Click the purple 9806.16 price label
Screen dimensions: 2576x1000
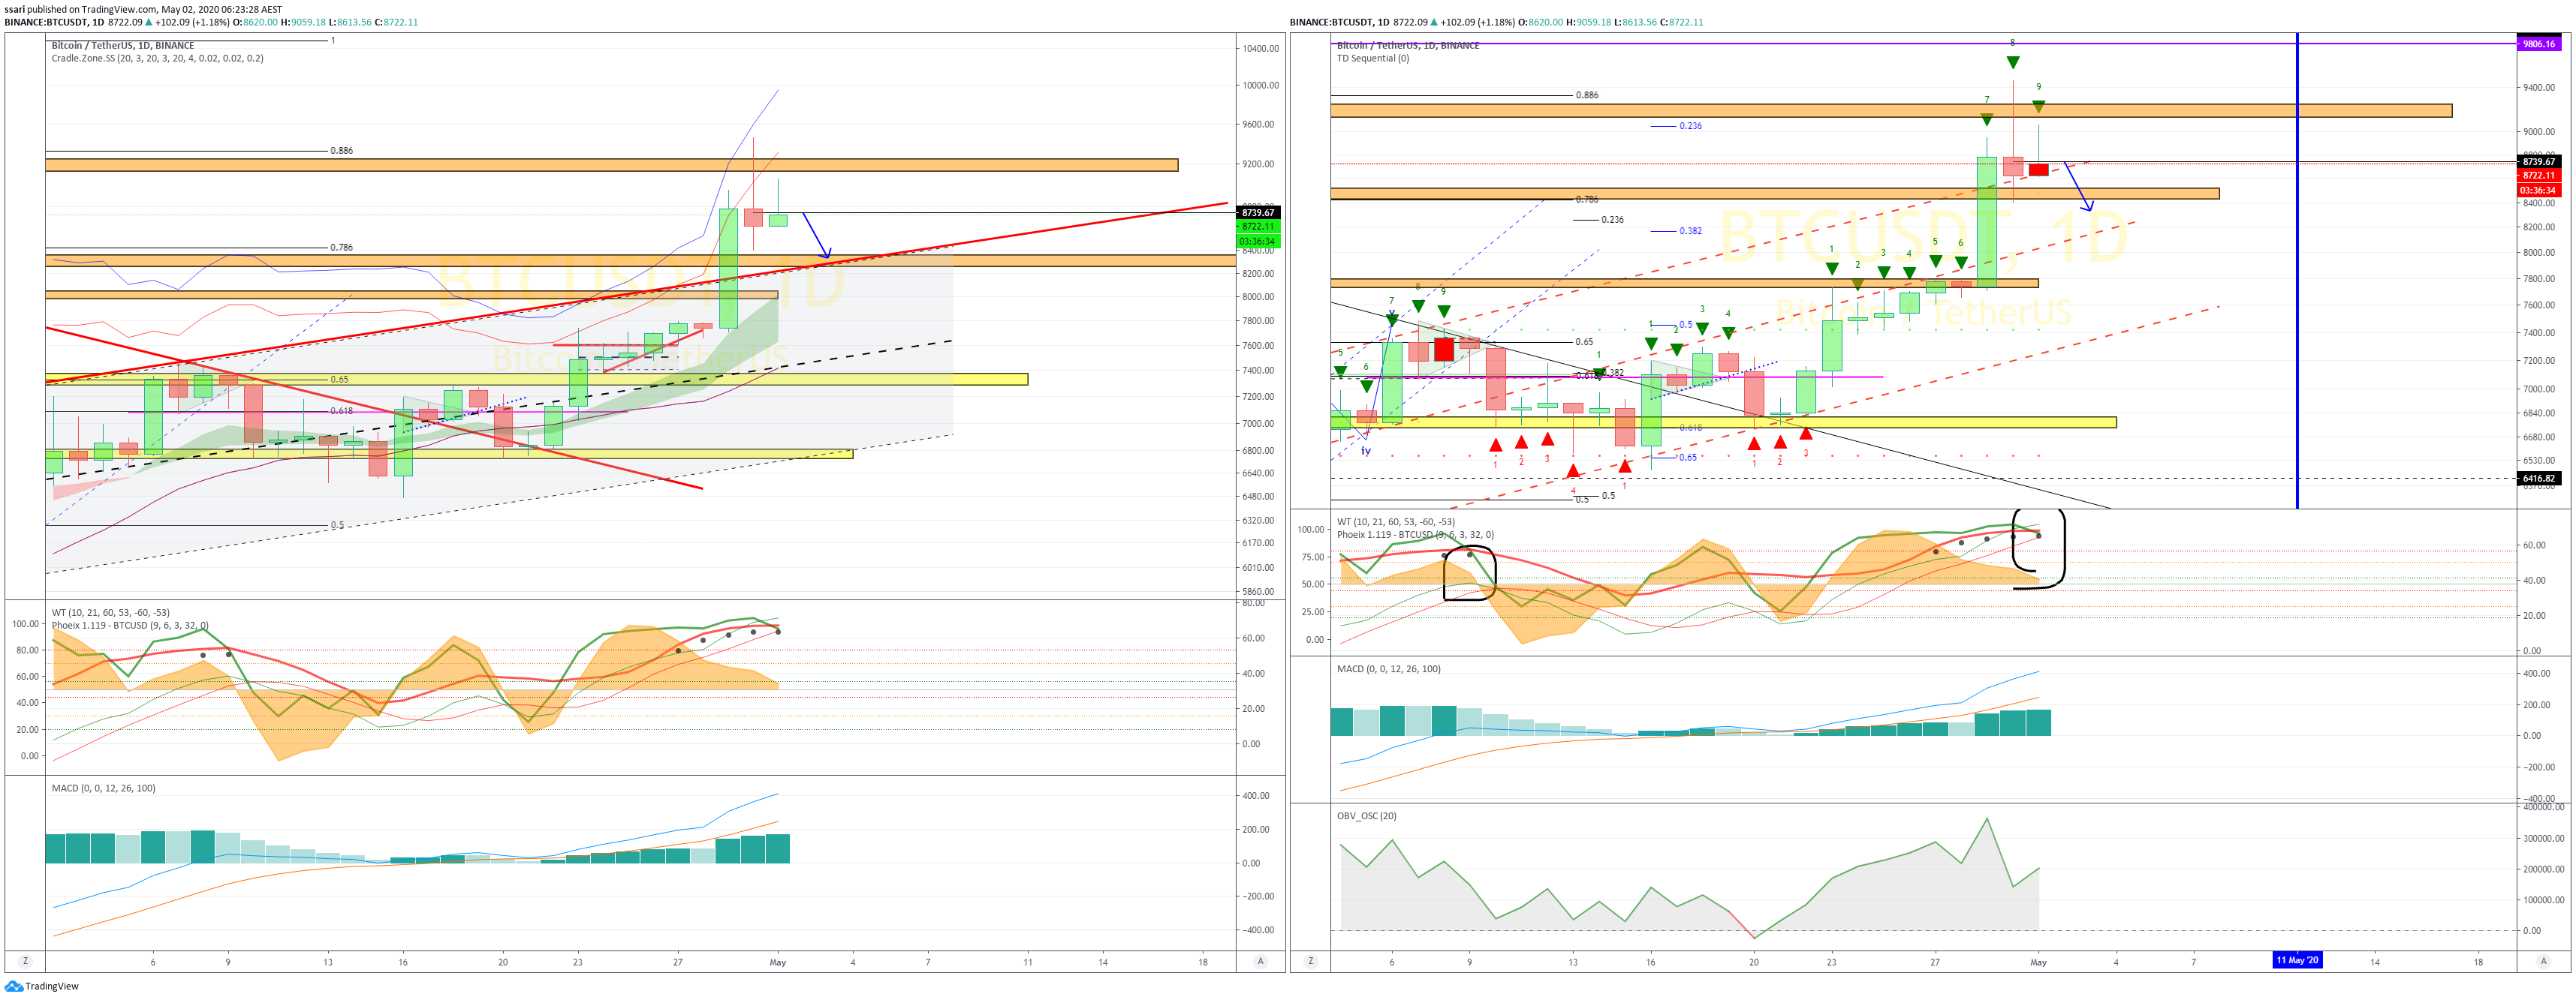[2538, 44]
